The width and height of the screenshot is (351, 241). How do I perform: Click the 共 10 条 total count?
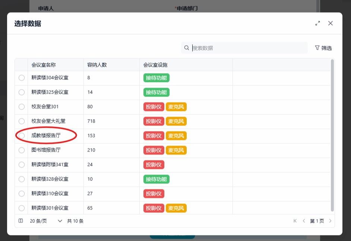[75, 221]
